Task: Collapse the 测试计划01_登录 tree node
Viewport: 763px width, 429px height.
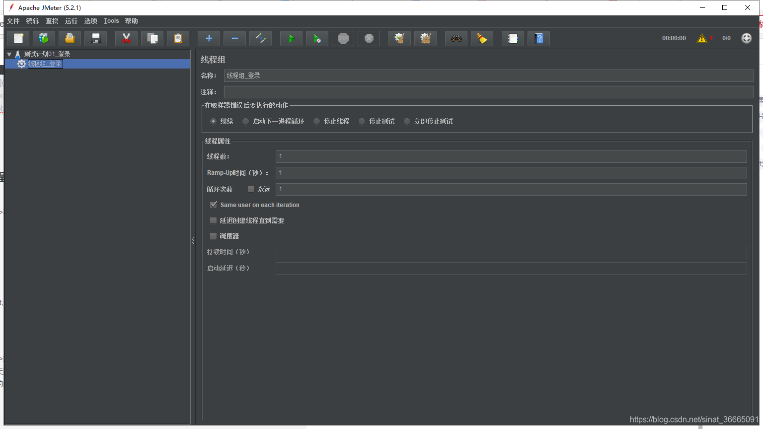Action: click(x=9, y=54)
